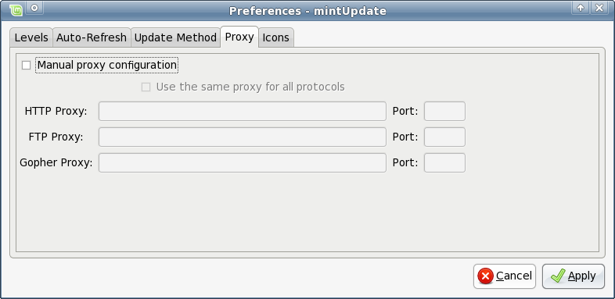
Task: Click the round pin button in title bar
Action: click(x=34, y=8)
